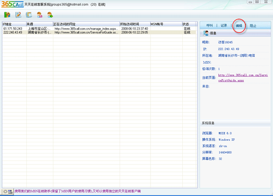Click the 信息 panel header label

coord(213,33)
